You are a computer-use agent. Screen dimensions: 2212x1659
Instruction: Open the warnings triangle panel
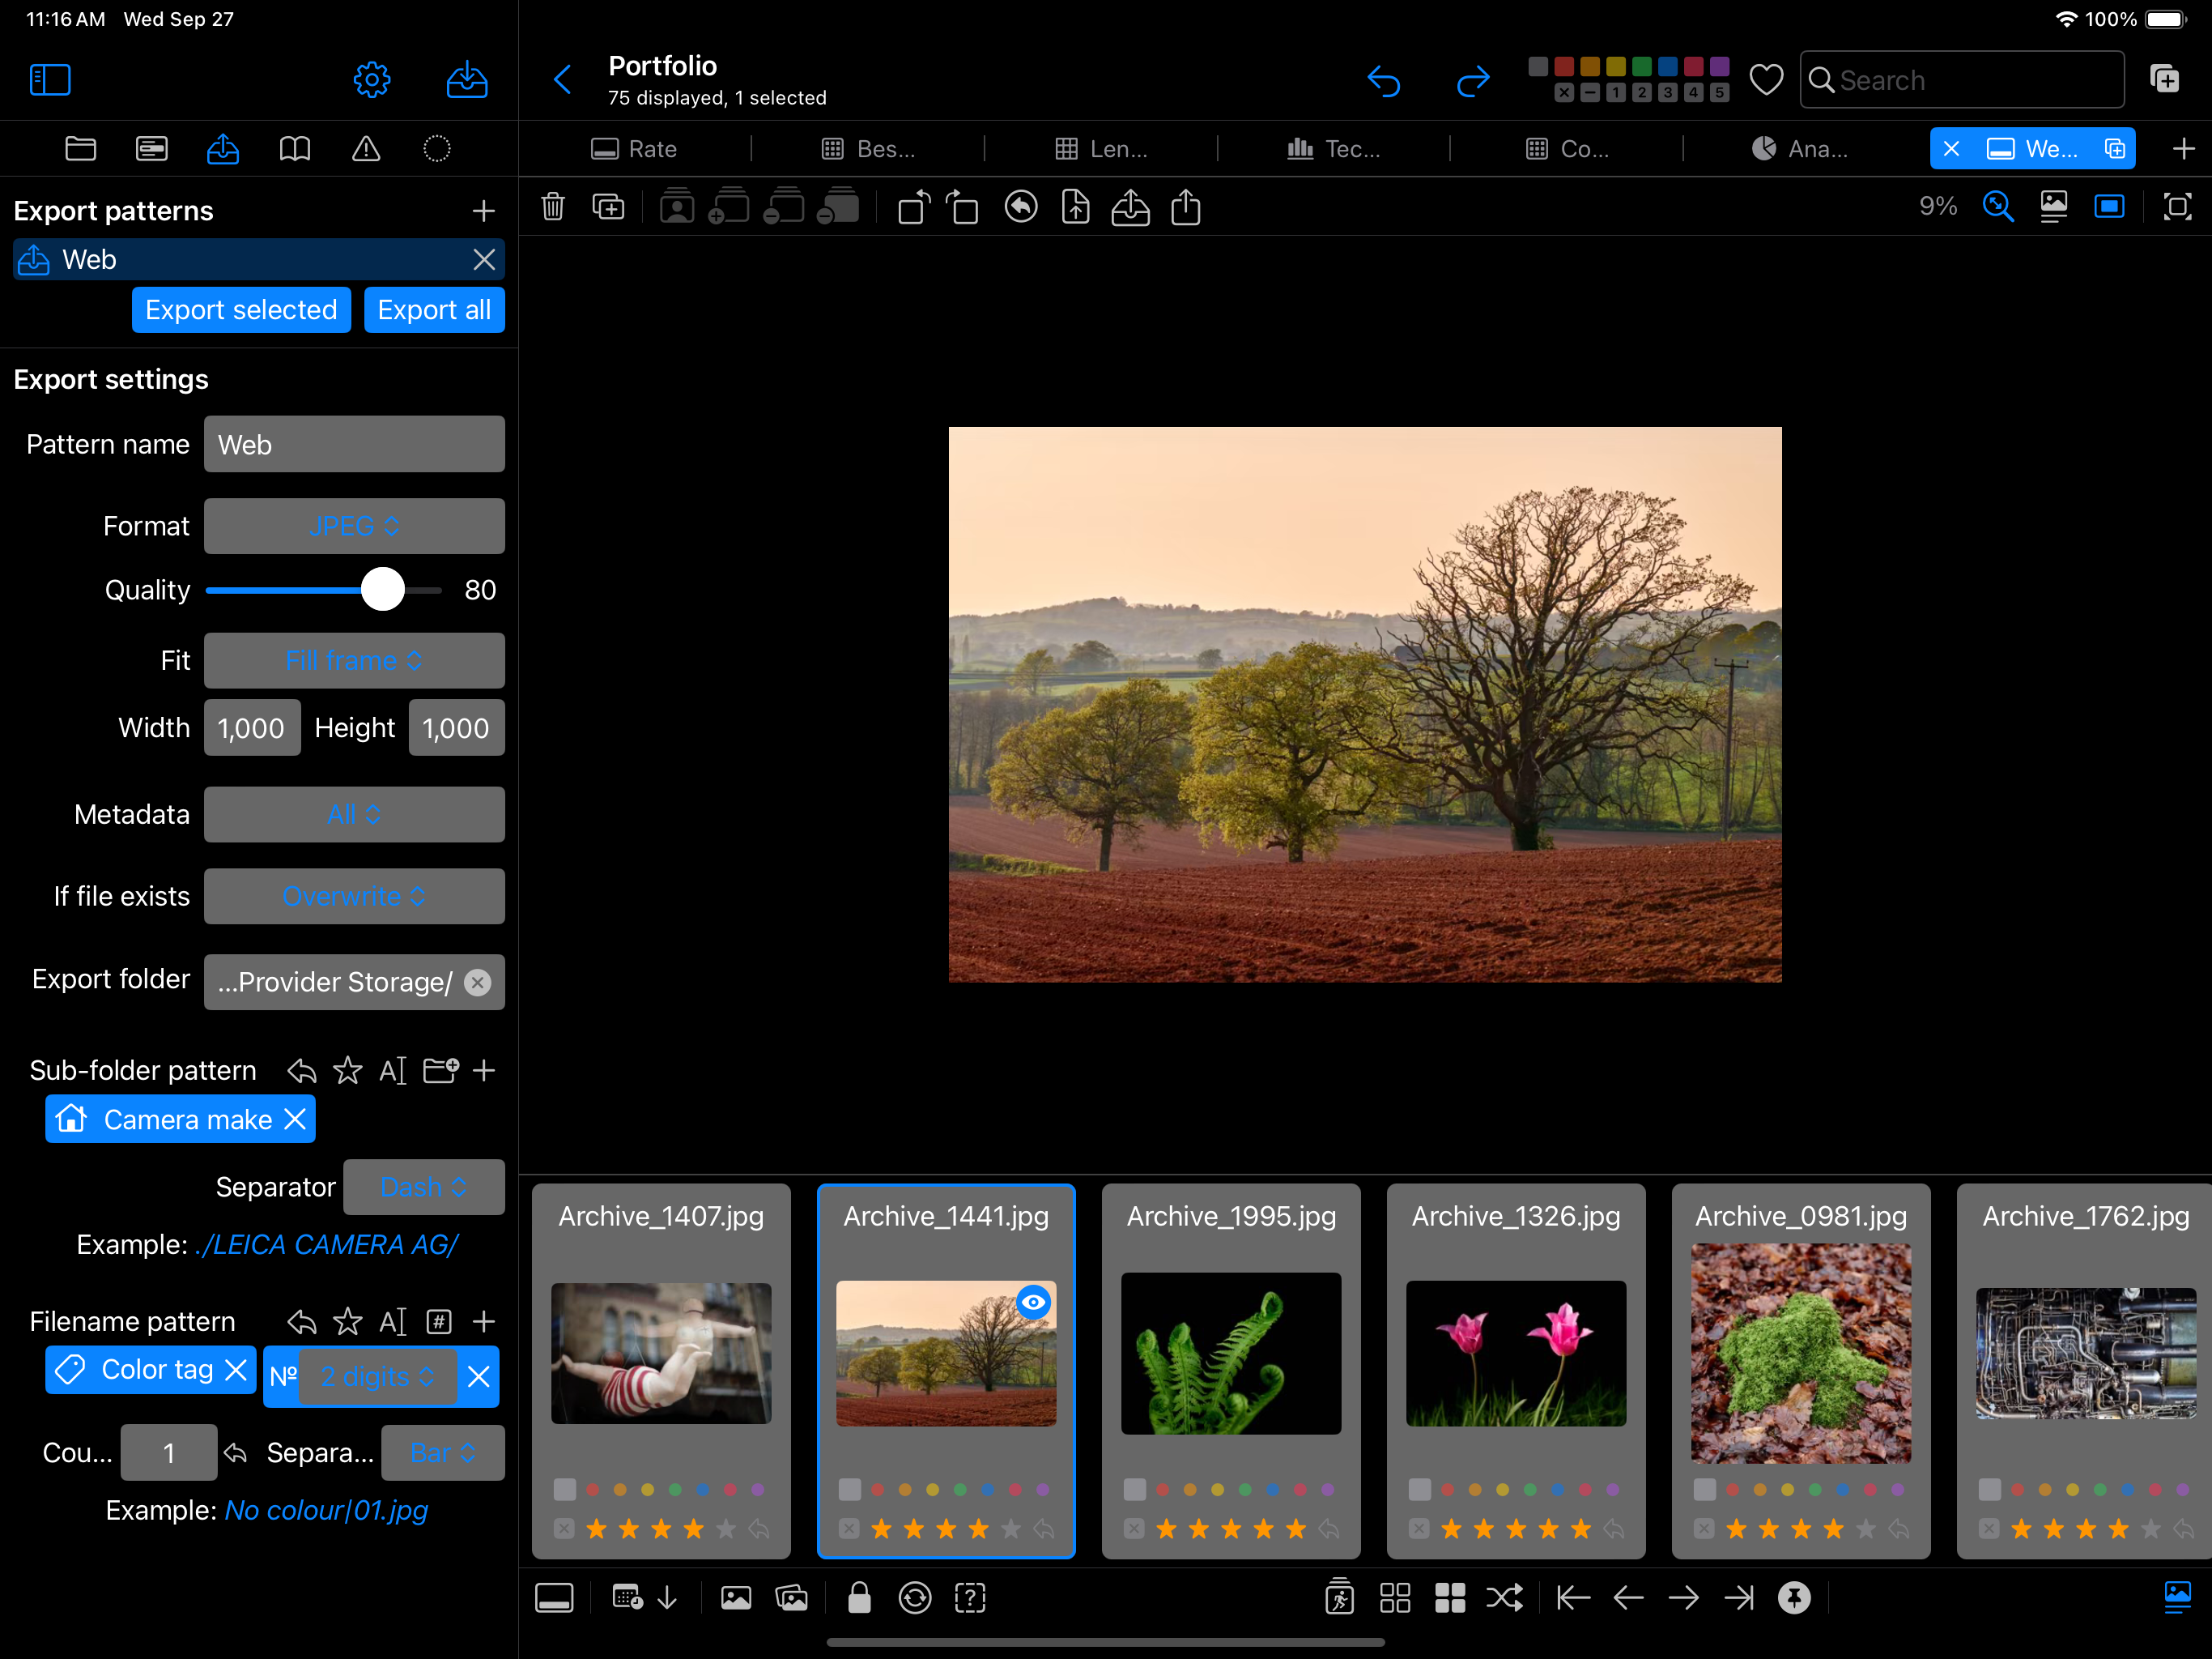pos(366,149)
